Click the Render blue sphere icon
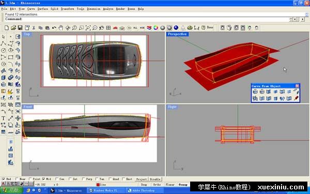 [x=176, y=28]
